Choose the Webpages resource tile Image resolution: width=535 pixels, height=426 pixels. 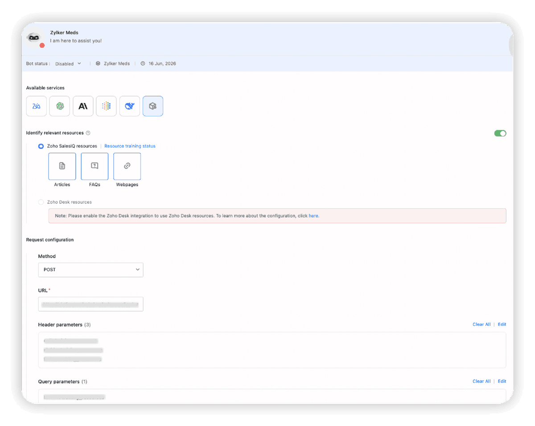pyautogui.click(x=127, y=166)
